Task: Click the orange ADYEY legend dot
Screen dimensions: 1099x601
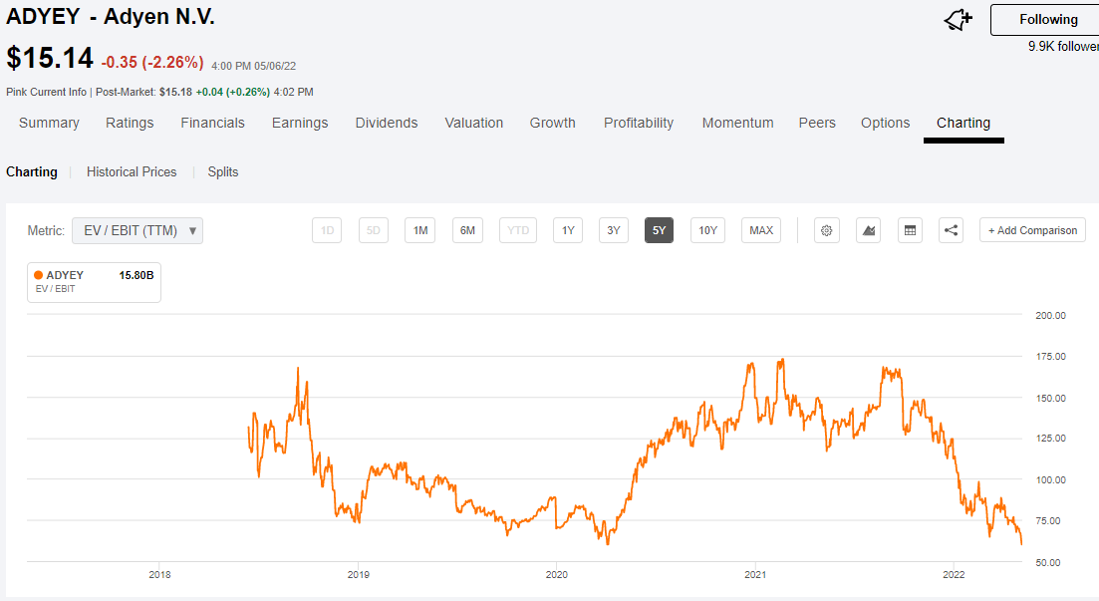Action: [38, 275]
